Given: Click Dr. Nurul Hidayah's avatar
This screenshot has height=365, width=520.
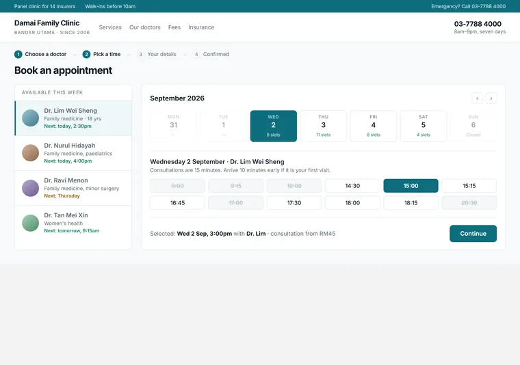Looking at the screenshot, I should tap(31, 152).
